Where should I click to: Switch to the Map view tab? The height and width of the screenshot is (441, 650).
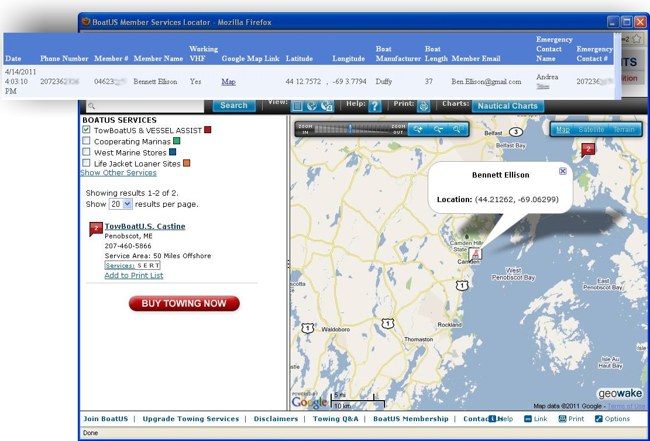click(x=562, y=130)
